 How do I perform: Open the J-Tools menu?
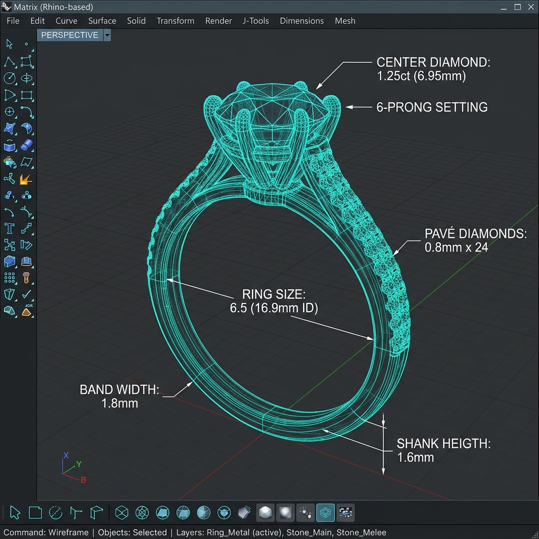256,21
